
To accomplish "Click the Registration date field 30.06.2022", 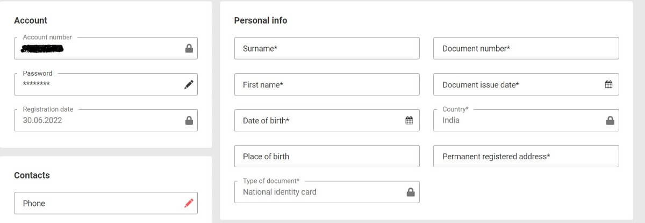I will tap(106, 120).
